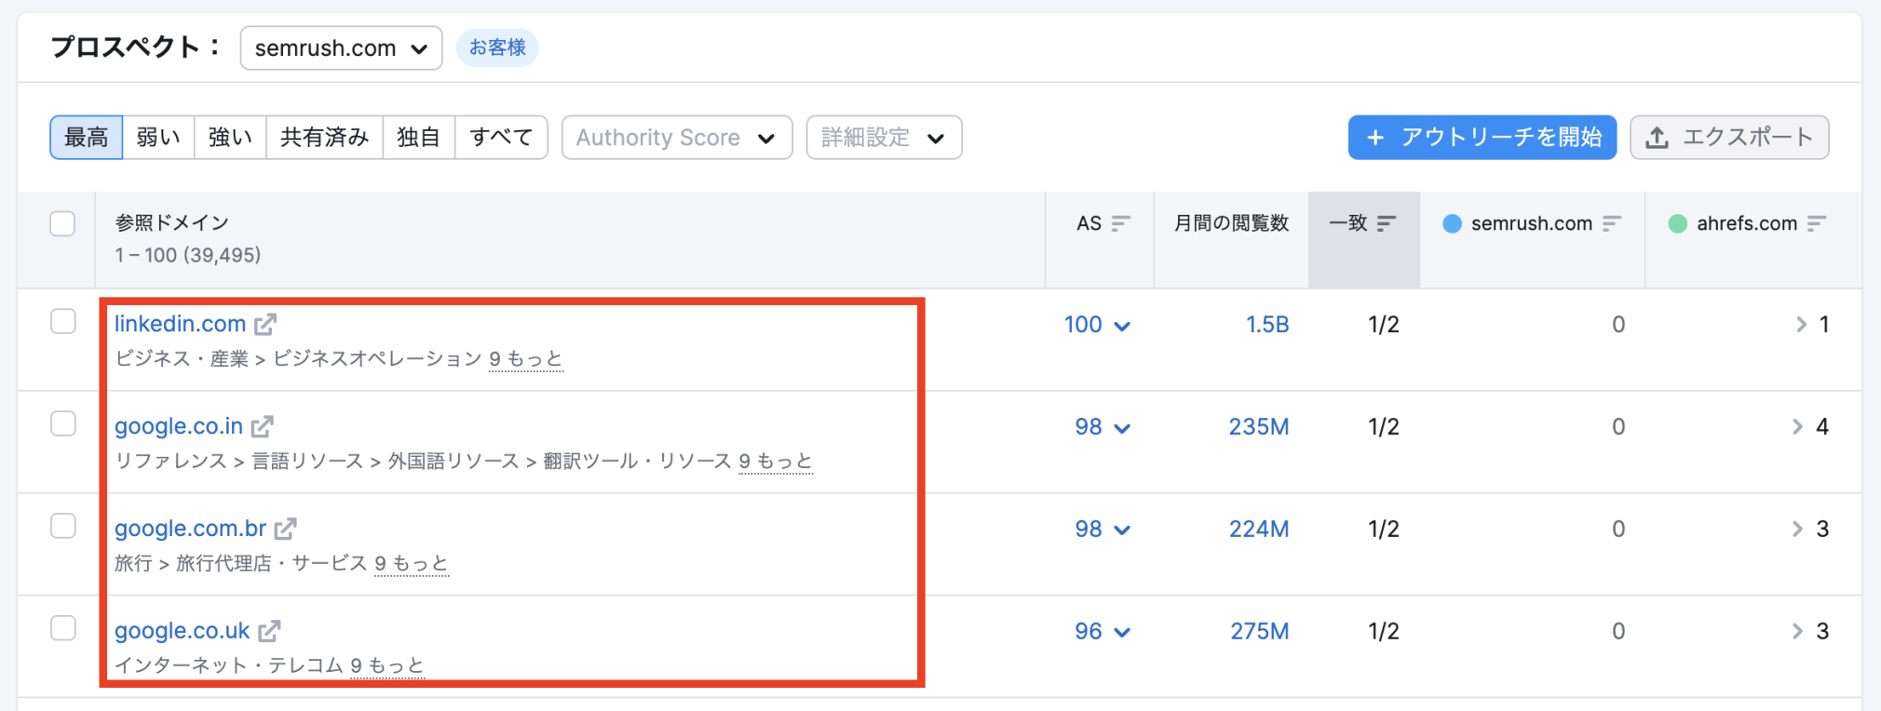Click monthly visits 1.5B for linkedin.com
This screenshot has height=711, width=1881.
point(1267,325)
